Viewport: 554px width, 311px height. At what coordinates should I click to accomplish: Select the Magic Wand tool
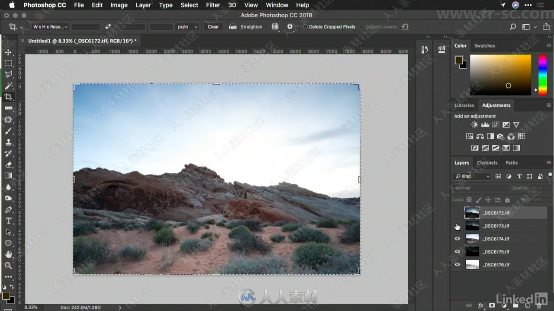pos(8,86)
